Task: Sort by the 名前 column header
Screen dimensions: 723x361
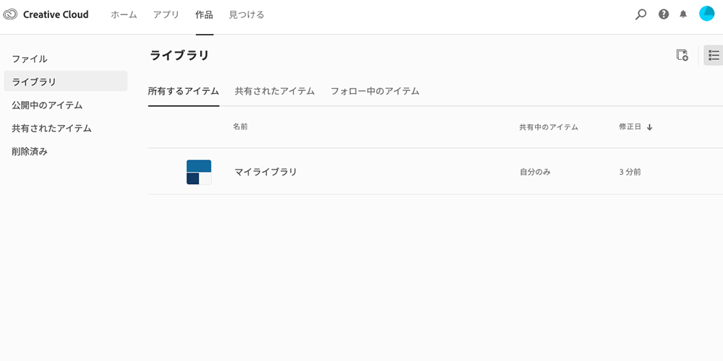Action: 240,126
